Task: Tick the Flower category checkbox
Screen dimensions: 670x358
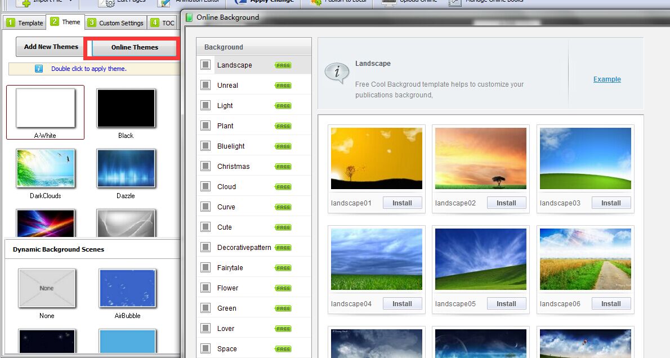Action: click(206, 288)
